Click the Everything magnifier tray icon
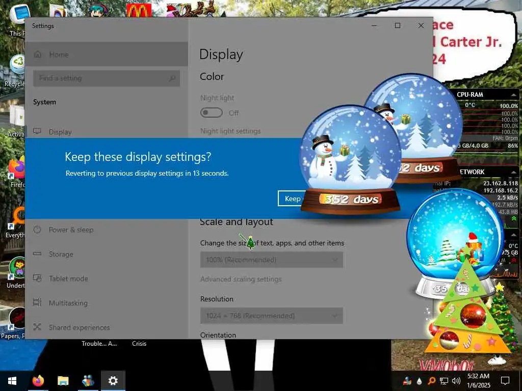 431,381
